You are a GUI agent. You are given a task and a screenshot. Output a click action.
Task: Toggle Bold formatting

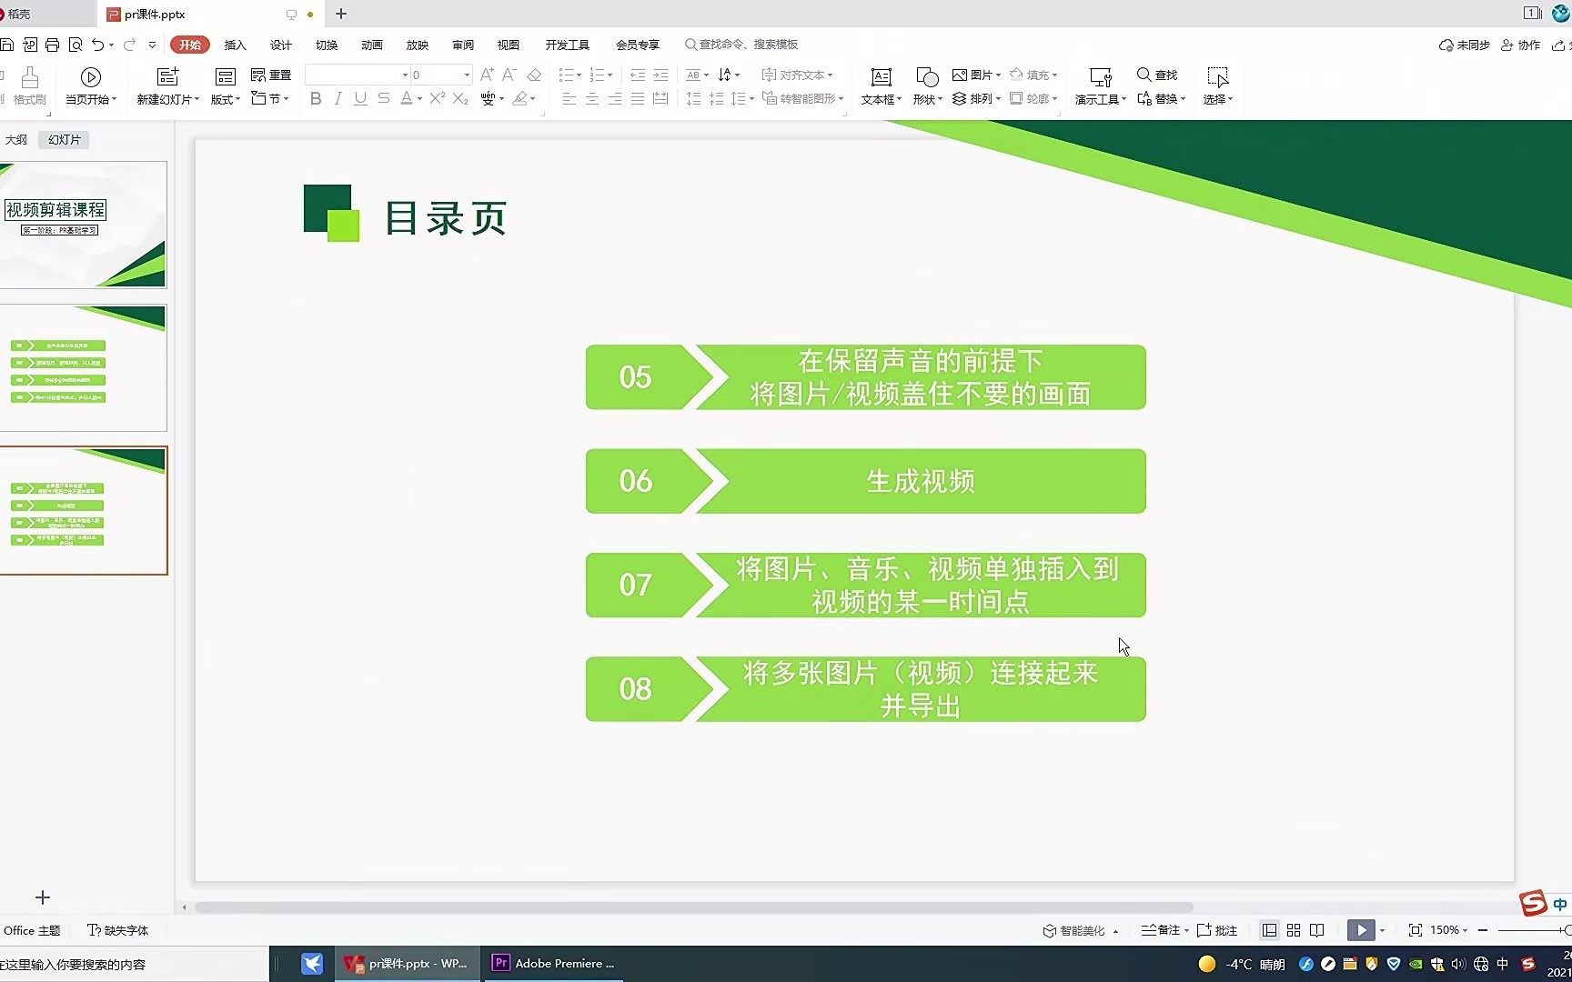click(x=316, y=98)
